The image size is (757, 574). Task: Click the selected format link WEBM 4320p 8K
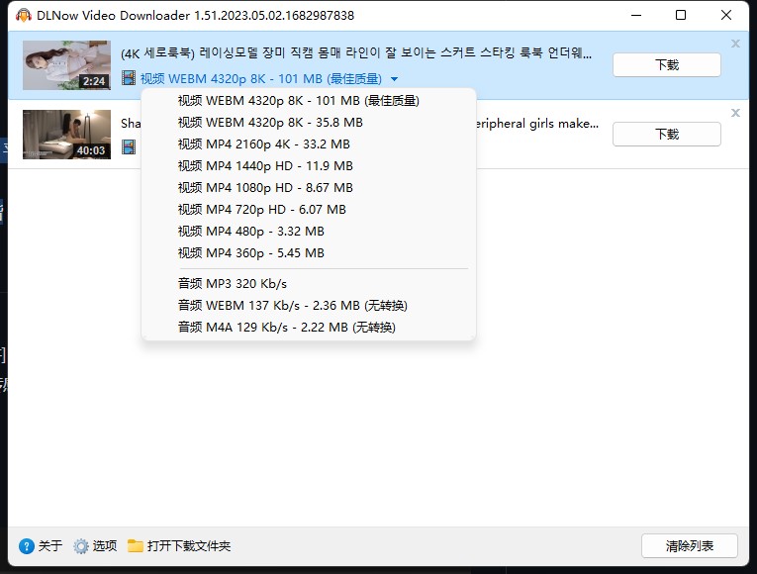point(260,78)
